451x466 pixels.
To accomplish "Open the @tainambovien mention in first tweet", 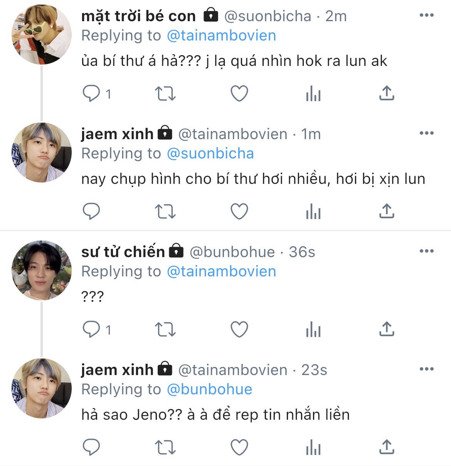I will click(221, 35).
